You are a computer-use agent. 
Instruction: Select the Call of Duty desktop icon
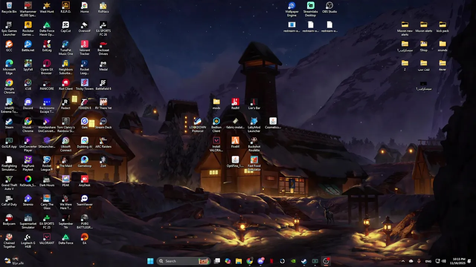(x=9, y=201)
